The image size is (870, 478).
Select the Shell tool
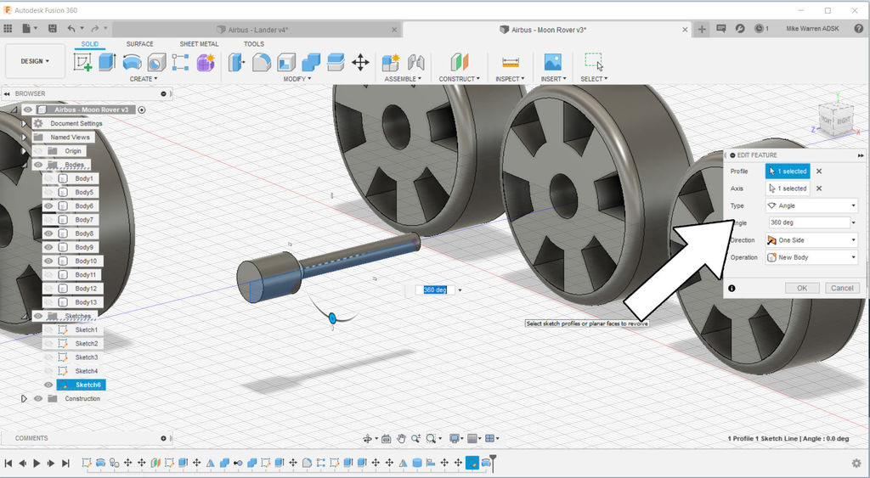[x=286, y=62]
